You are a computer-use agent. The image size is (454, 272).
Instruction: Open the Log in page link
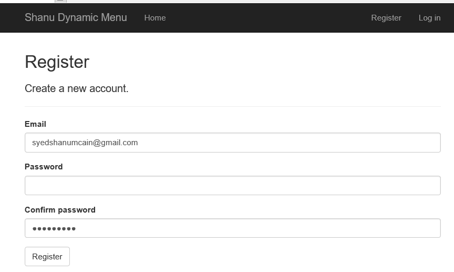tap(429, 18)
